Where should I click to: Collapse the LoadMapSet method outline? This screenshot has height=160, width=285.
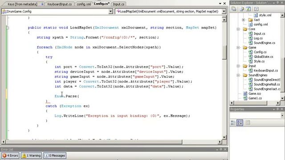click(x=8, y=28)
